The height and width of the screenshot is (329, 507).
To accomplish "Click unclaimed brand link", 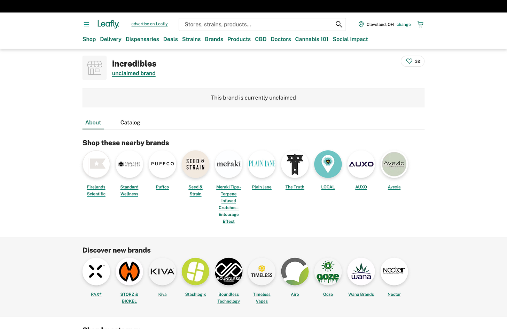I will click(x=134, y=73).
